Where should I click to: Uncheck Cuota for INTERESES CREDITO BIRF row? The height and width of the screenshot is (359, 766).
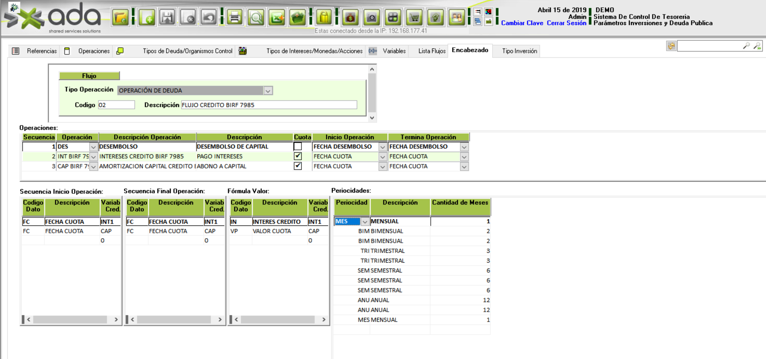tap(297, 156)
